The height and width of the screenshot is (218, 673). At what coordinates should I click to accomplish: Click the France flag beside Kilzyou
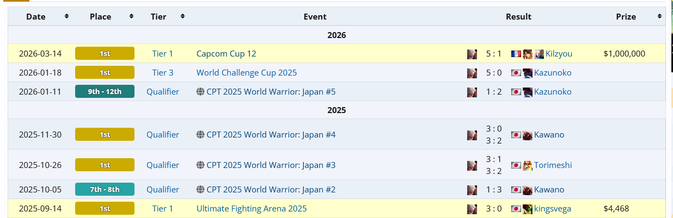point(516,54)
